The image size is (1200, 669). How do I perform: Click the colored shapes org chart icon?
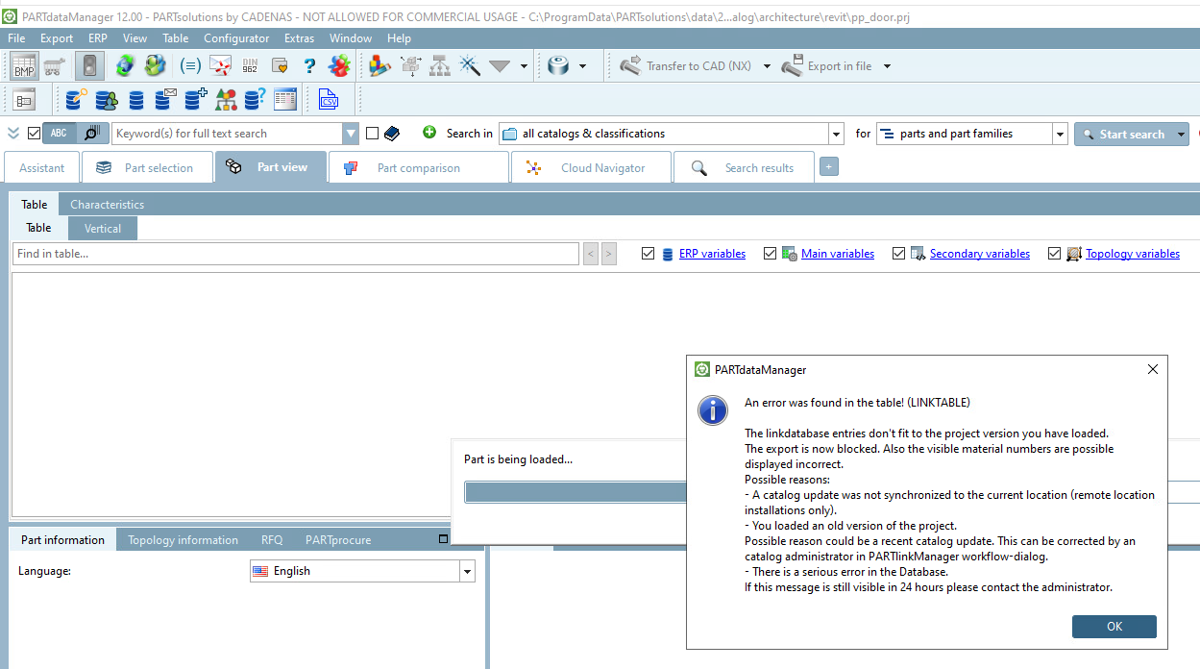coord(226,99)
